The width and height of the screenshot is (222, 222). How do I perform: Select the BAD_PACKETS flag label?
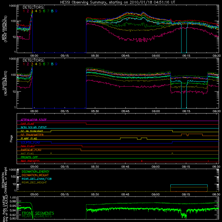coord(30,161)
